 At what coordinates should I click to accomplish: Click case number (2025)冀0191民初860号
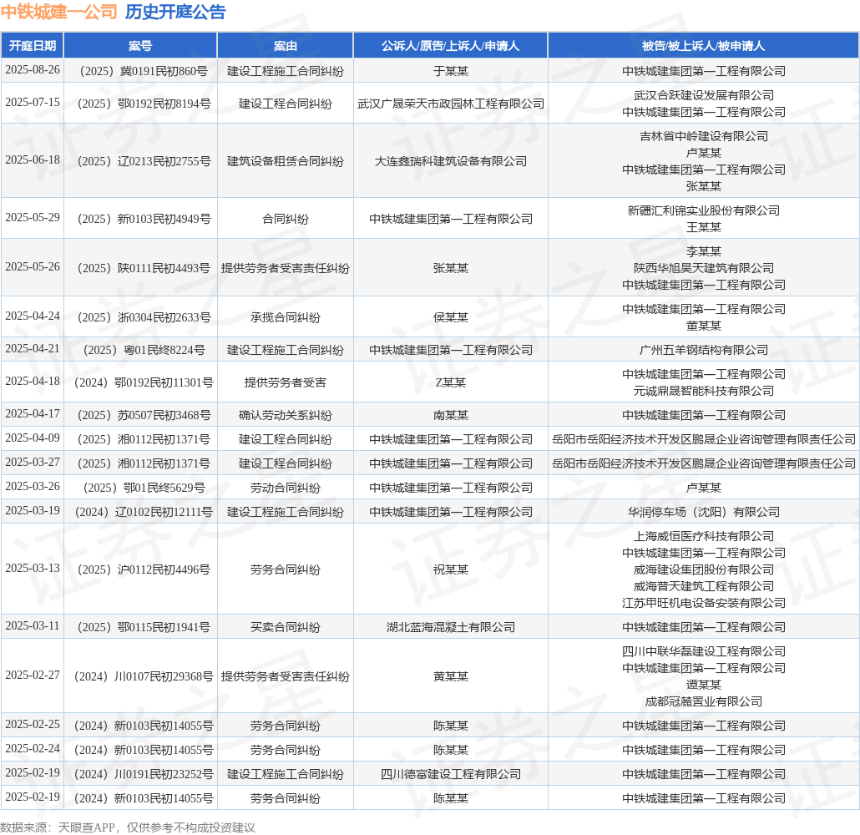[x=144, y=71]
